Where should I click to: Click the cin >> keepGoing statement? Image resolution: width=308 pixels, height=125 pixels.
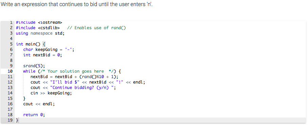click(51, 93)
